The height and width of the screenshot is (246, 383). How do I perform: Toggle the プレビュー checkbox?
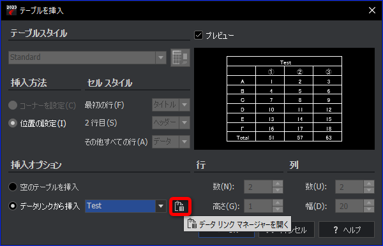tap(199, 35)
